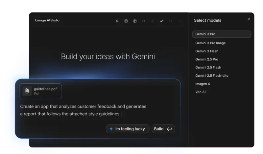Screen dimensions: 263x154
Task: Open the guidelines.pdf attachment chip
Action: pos(40,91)
